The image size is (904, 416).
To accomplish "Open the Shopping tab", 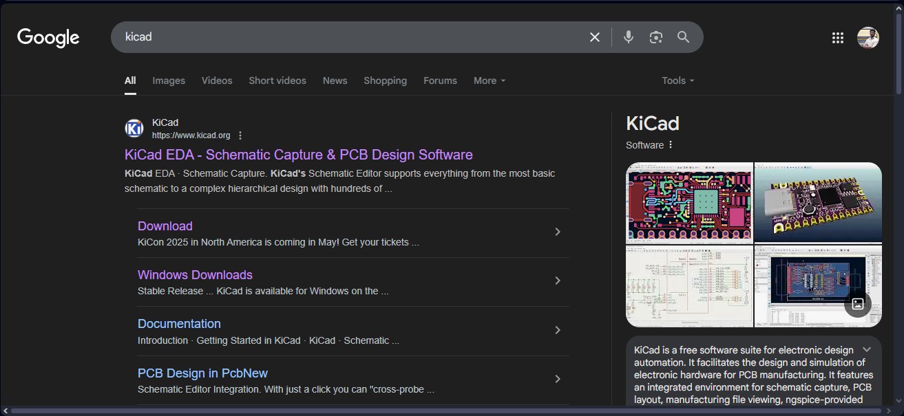I will [386, 80].
